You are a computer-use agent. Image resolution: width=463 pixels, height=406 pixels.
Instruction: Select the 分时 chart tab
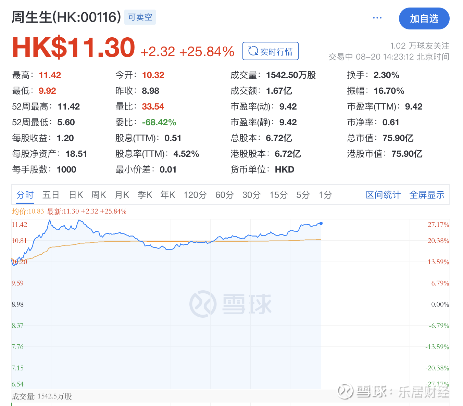tap(25, 195)
